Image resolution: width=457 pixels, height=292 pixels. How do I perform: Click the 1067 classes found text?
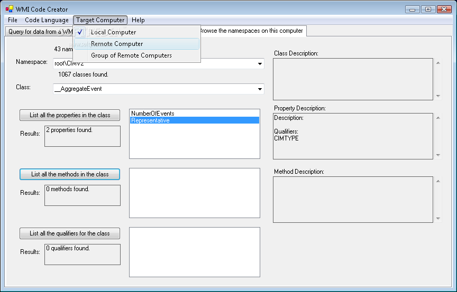click(84, 74)
